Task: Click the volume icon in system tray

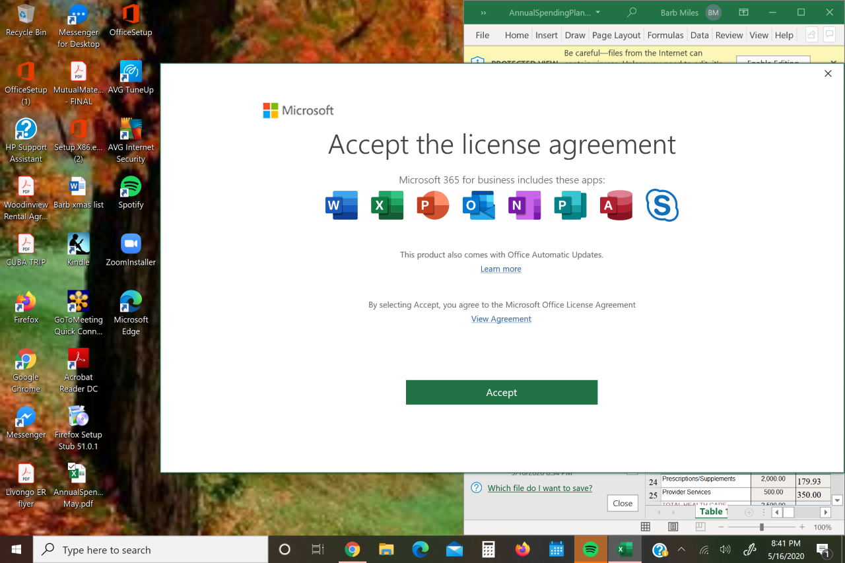Action: point(726,549)
